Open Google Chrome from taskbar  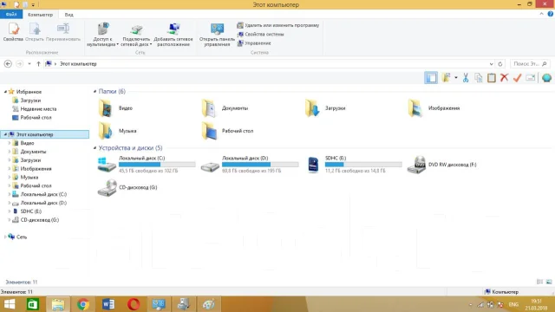click(83, 304)
